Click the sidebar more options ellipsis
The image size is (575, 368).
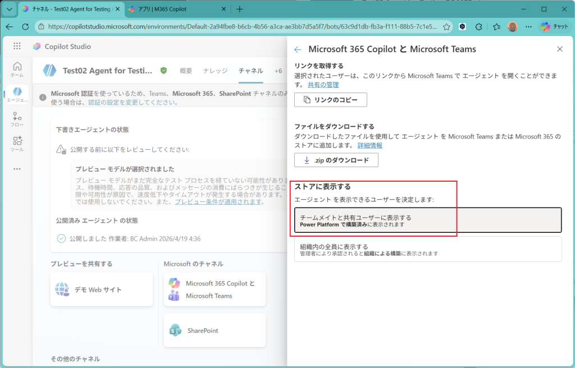pos(17,169)
